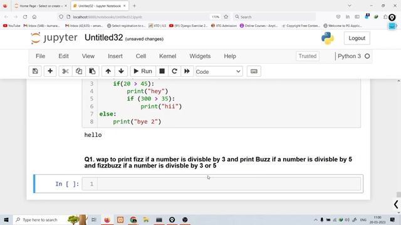
Task: Click the Logout button
Action: [357, 38]
